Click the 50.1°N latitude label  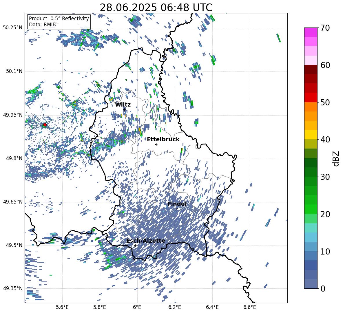click(x=14, y=71)
